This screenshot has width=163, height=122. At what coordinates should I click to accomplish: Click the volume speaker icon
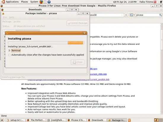tap(114, 2)
